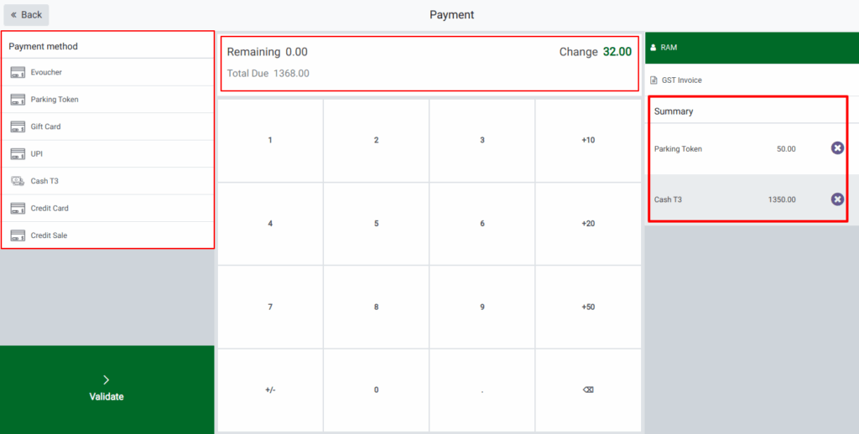Add 20 using the +20 key
The width and height of the screenshot is (859, 434).
click(x=588, y=224)
